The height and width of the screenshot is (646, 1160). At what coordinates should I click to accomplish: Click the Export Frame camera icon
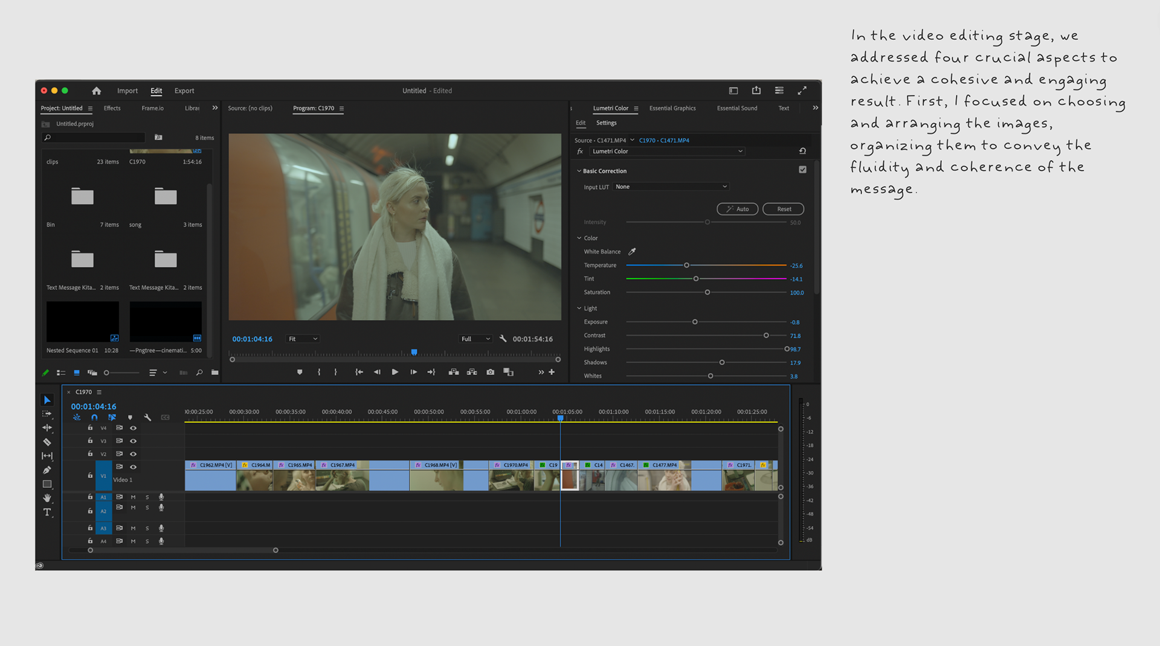491,373
